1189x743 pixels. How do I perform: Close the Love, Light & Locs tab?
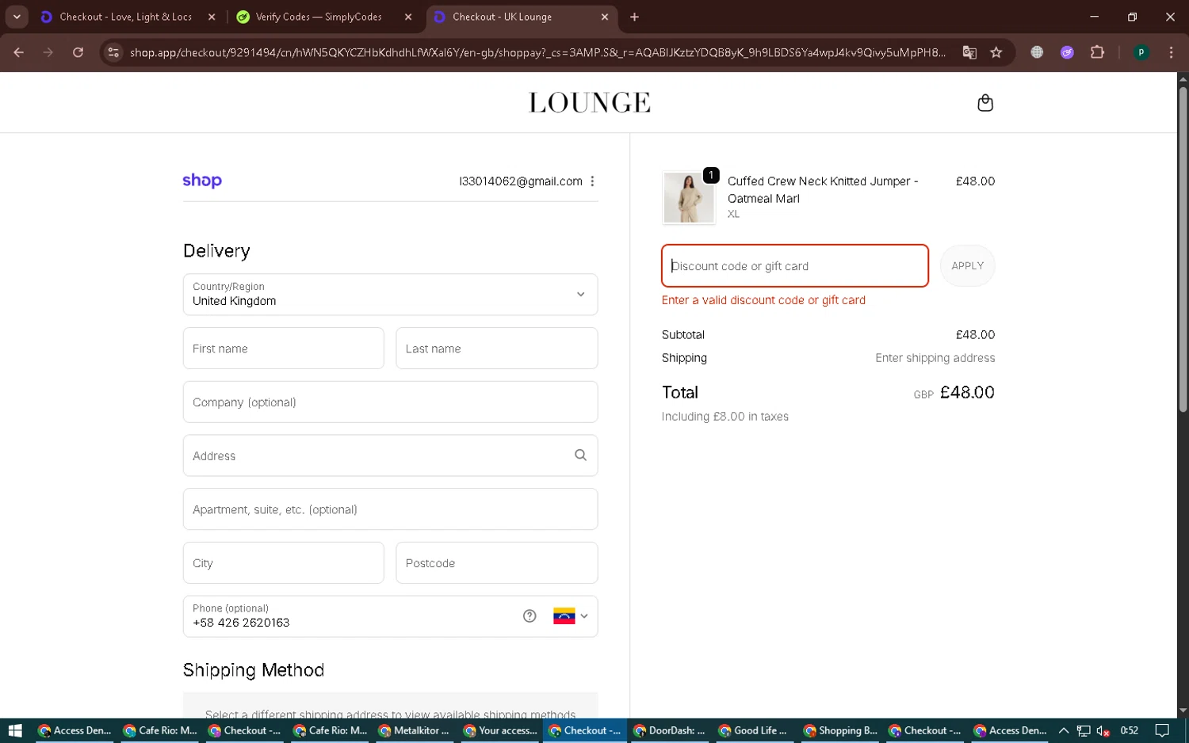(211, 17)
